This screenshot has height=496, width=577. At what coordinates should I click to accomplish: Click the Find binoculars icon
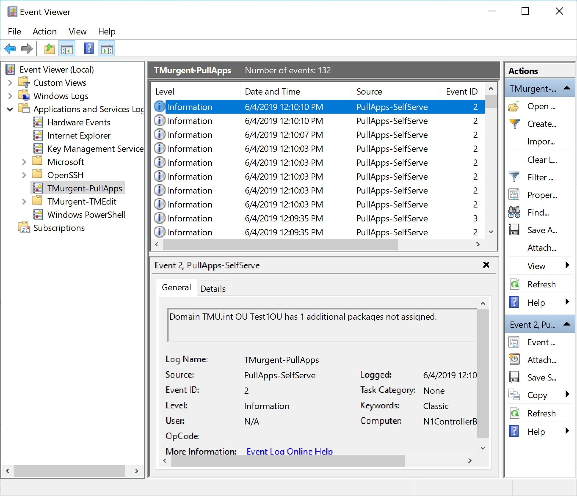point(514,212)
